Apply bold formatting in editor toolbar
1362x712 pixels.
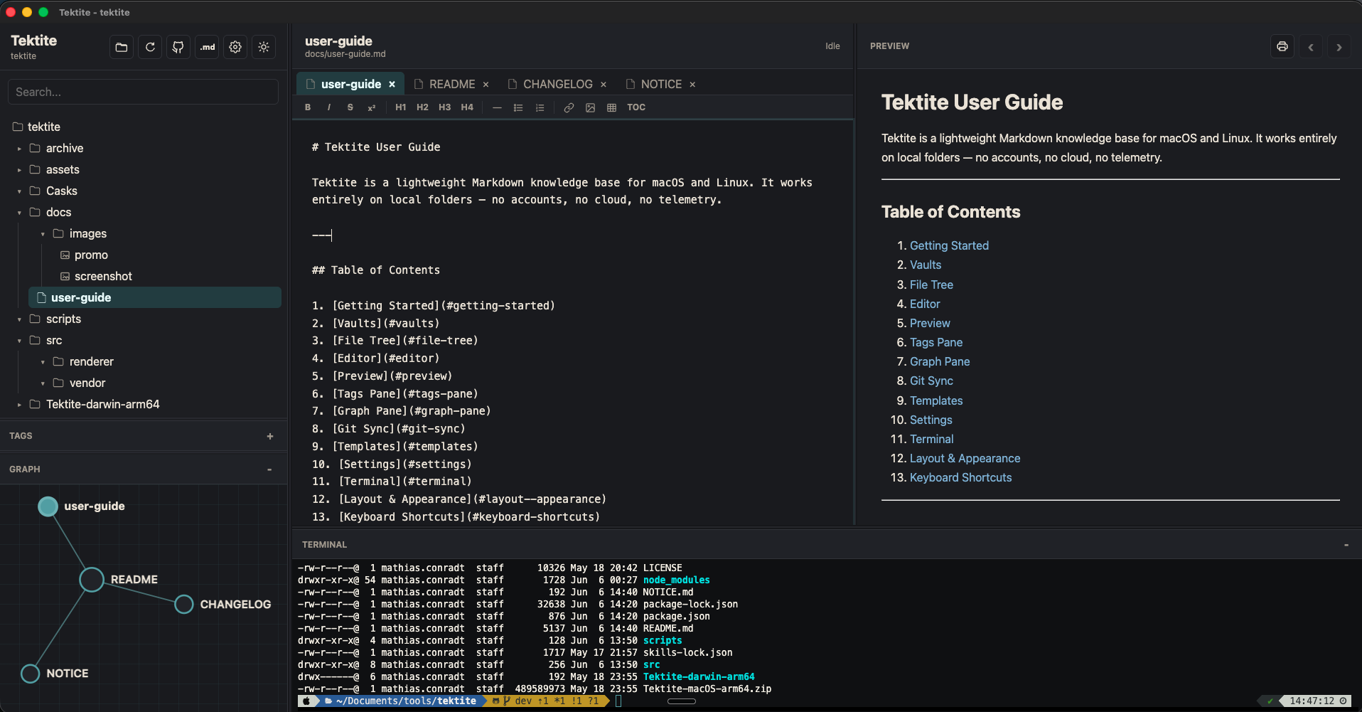[x=308, y=107]
